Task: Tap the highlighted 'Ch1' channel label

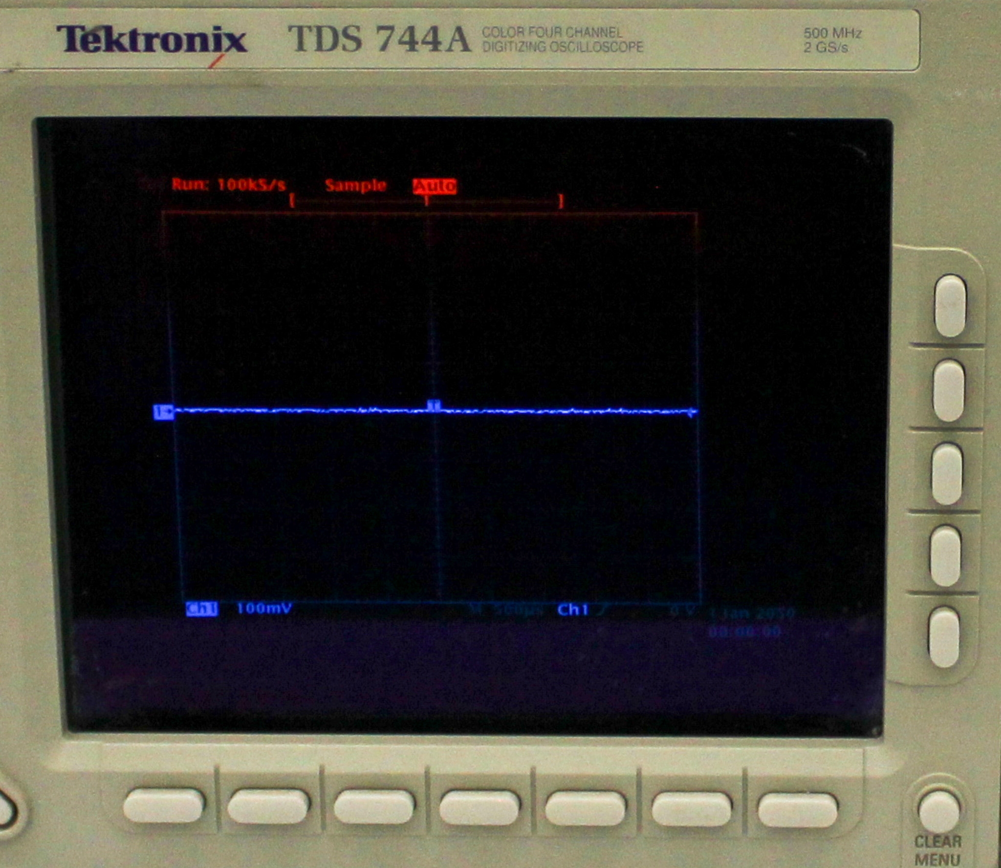Action: click(202, 609)
